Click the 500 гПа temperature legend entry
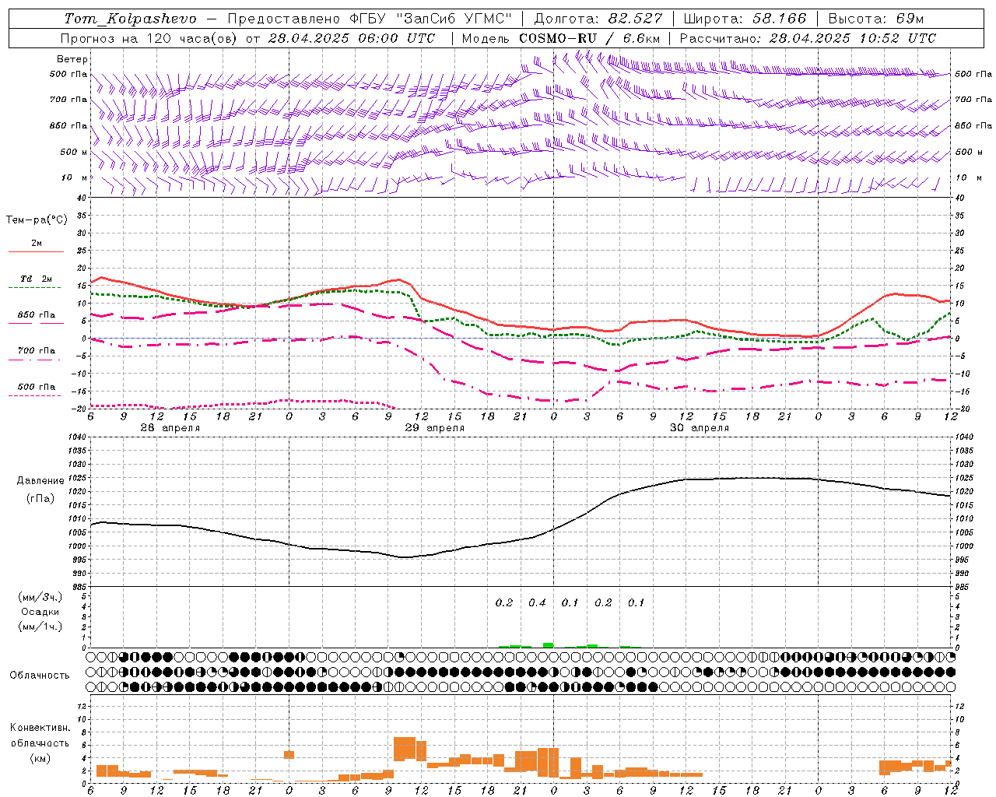This screenshot has width=996, height=797. pos(36,388)
